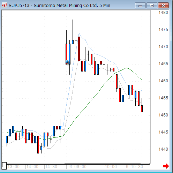The image size is (173, 173).
Task: Click the 1460 price label
Action: (163, 81)
